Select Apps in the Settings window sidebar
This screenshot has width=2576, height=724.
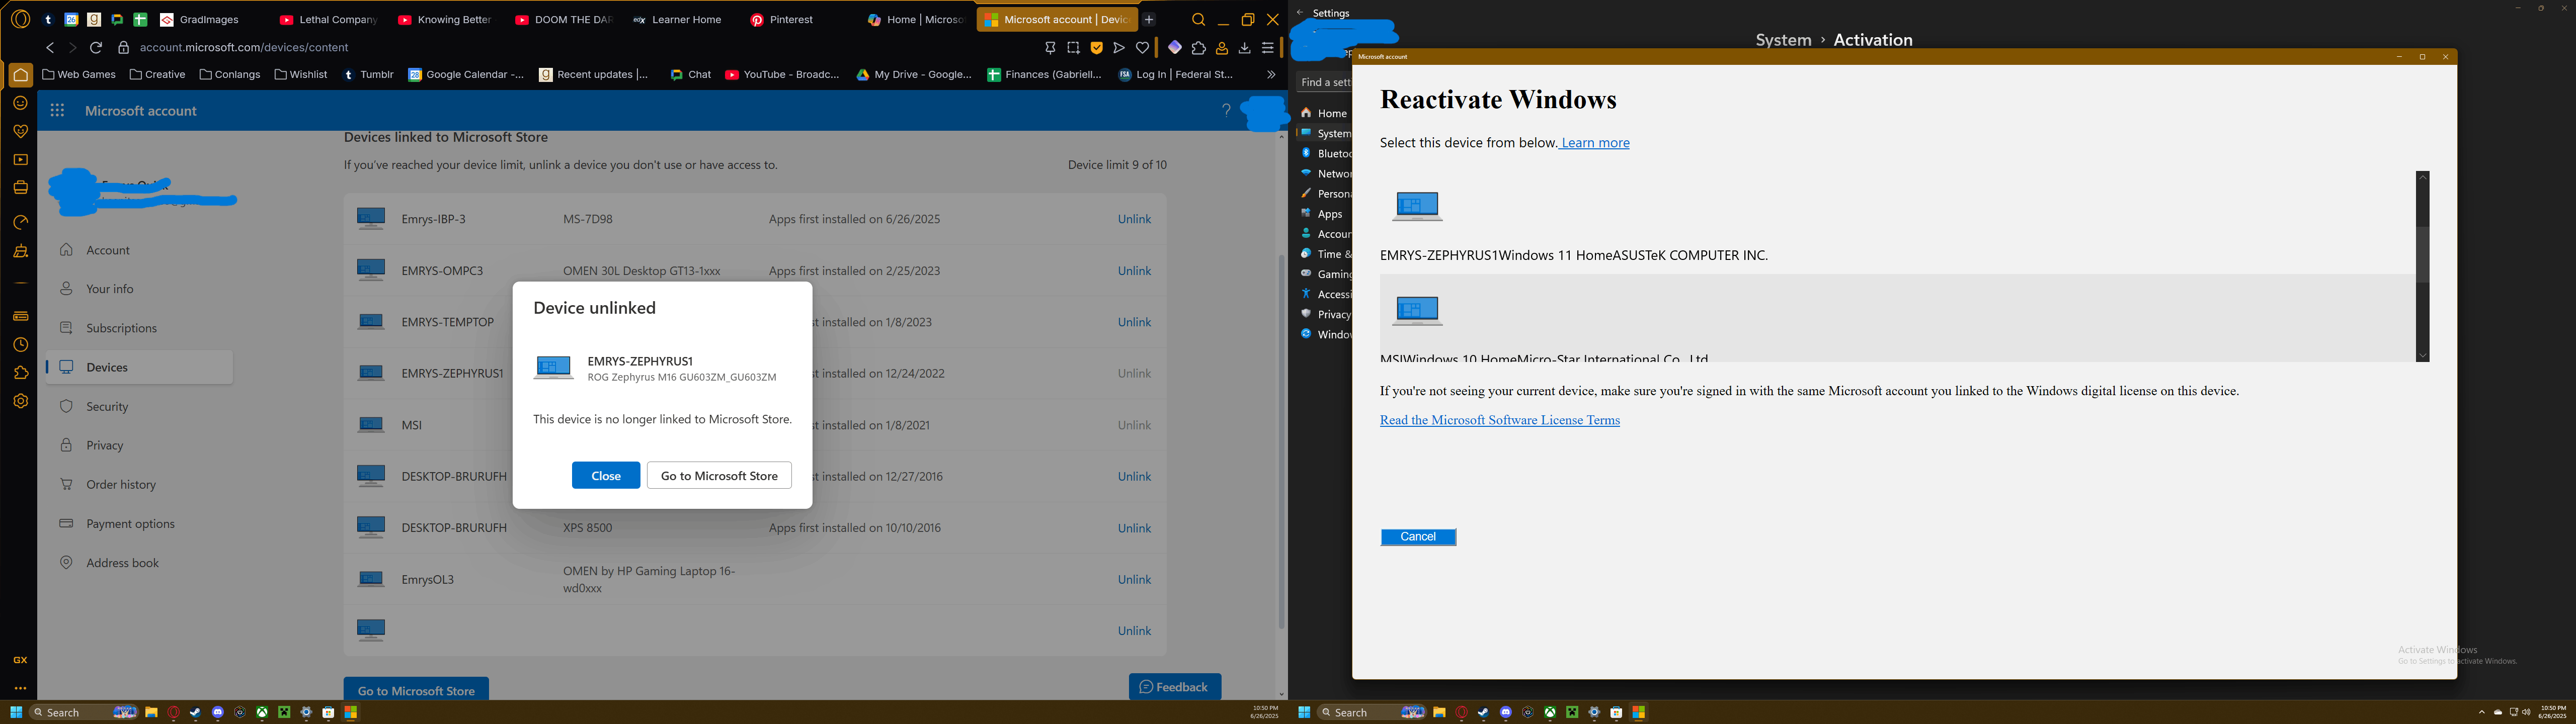coord(1324,214)
